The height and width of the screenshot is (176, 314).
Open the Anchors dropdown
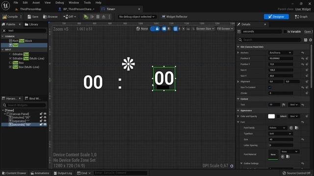coord(280,53)
